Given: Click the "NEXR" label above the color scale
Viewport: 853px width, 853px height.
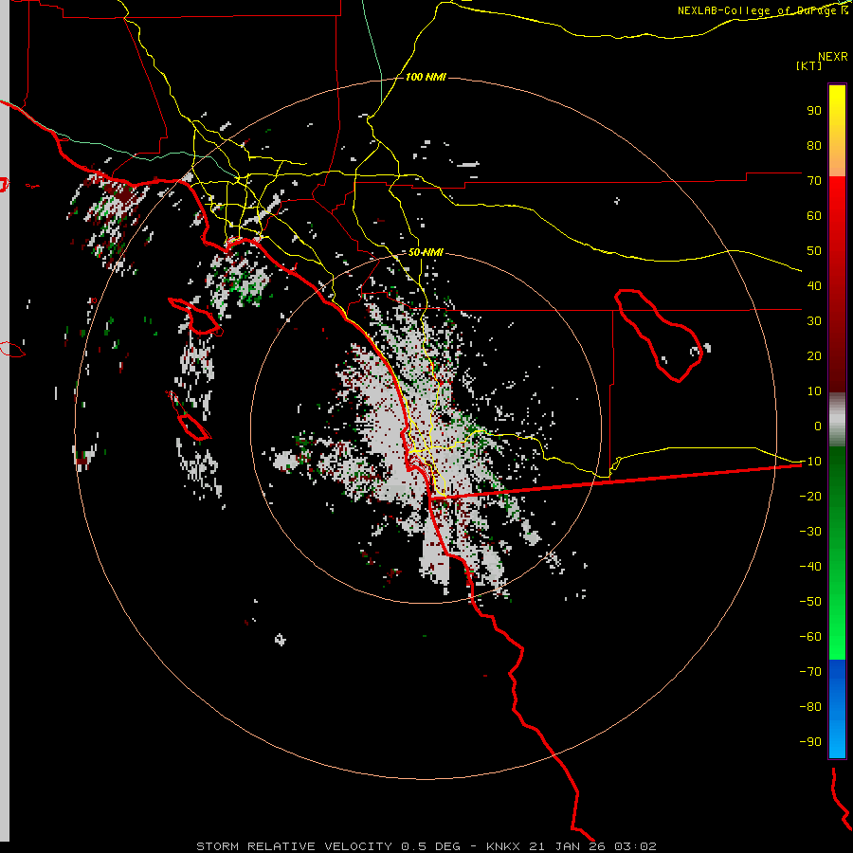Looking at the screenshot, I should click(x=833, y=57).
